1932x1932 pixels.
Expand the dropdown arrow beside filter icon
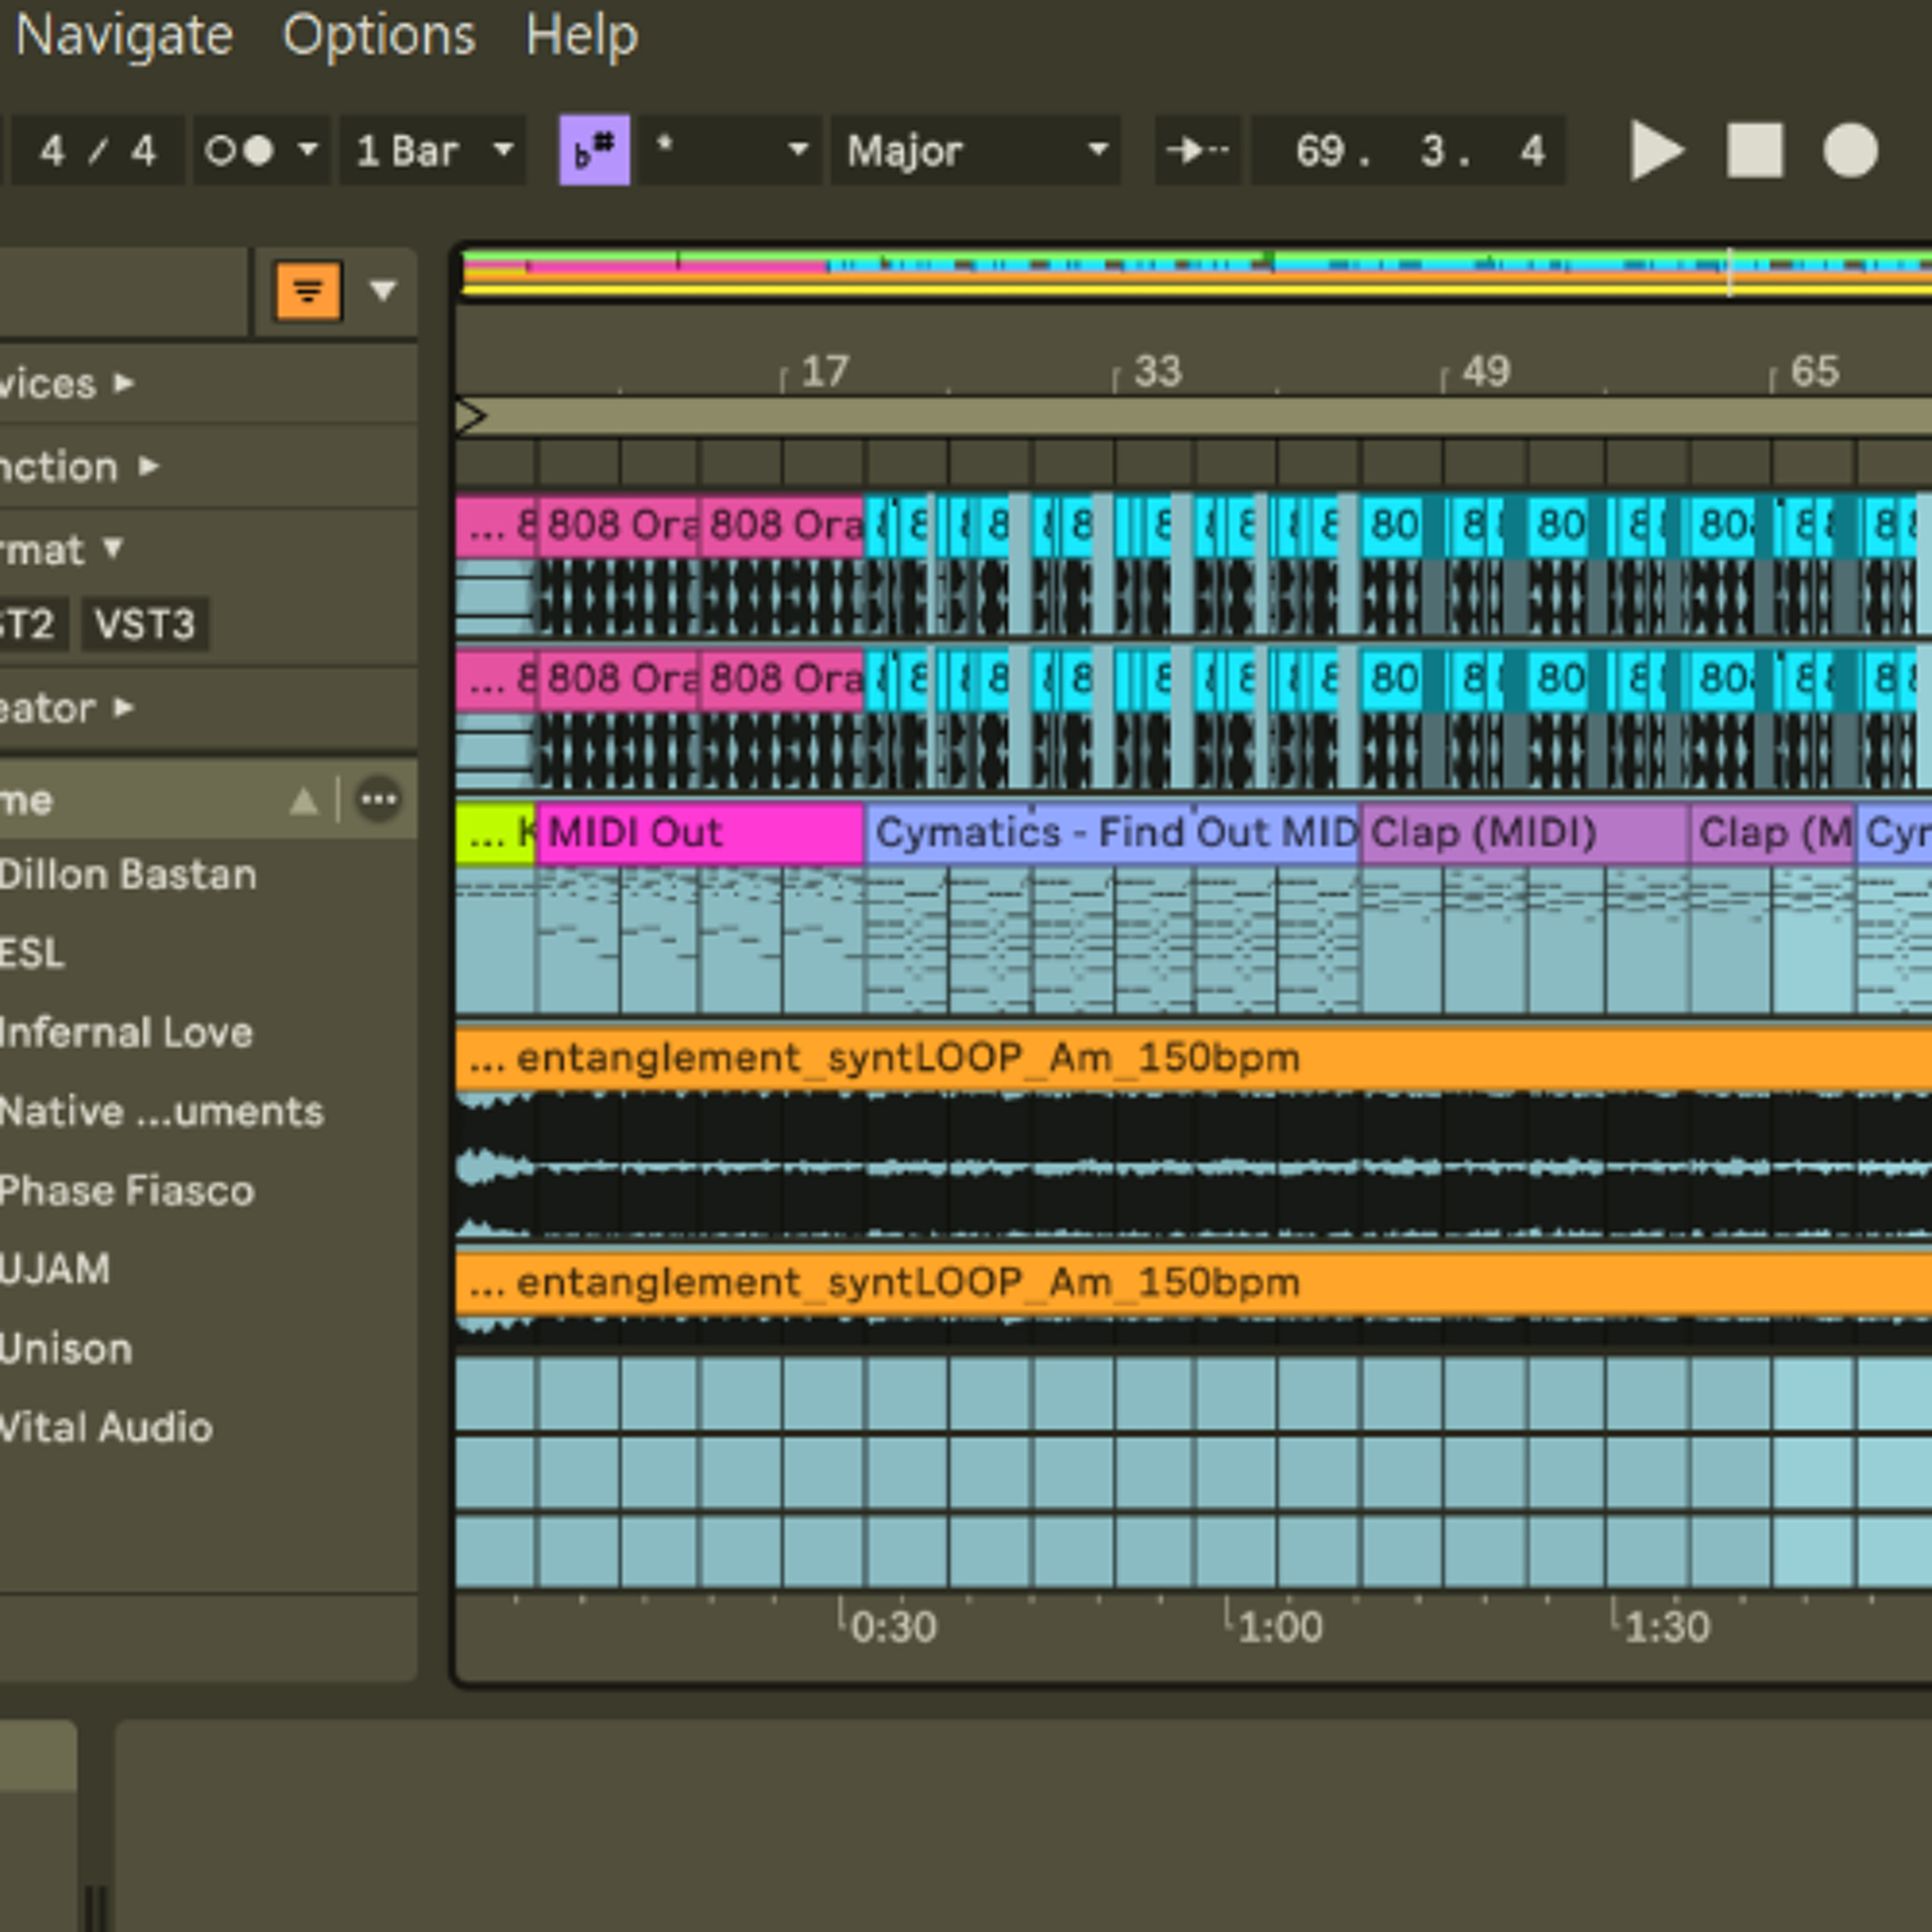[x=383, y=291]
